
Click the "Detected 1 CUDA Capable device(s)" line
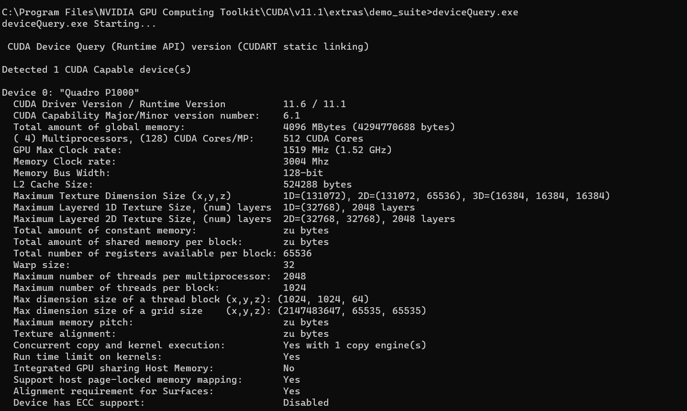pos(96,69)
